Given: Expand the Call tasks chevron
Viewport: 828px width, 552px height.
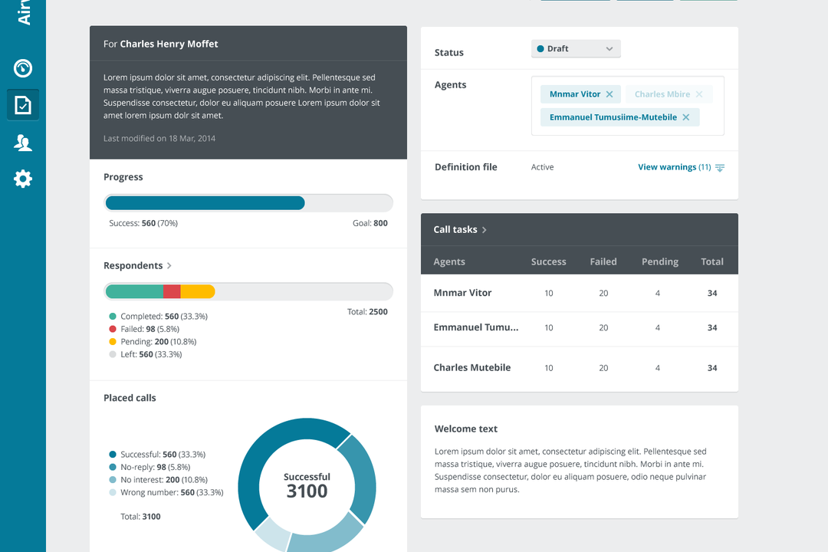Looking at the screenshot, I should coord(485,230).
